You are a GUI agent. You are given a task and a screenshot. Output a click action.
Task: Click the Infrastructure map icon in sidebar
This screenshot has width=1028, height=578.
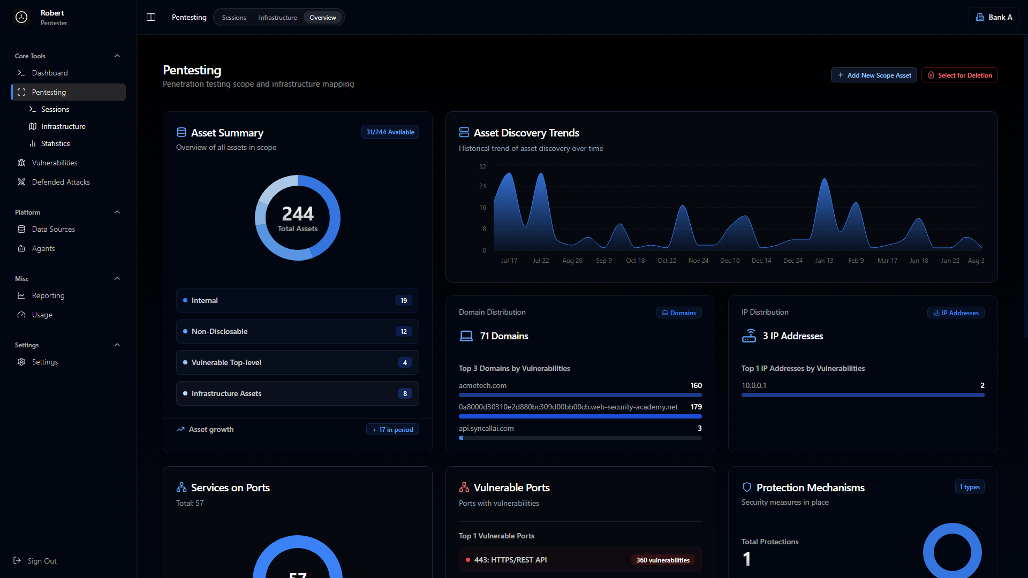tap(33, 126)
